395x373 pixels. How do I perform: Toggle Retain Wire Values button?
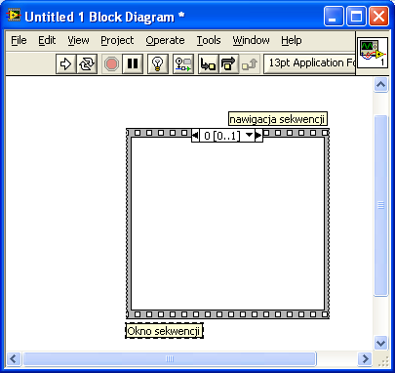tap(183, 63)
